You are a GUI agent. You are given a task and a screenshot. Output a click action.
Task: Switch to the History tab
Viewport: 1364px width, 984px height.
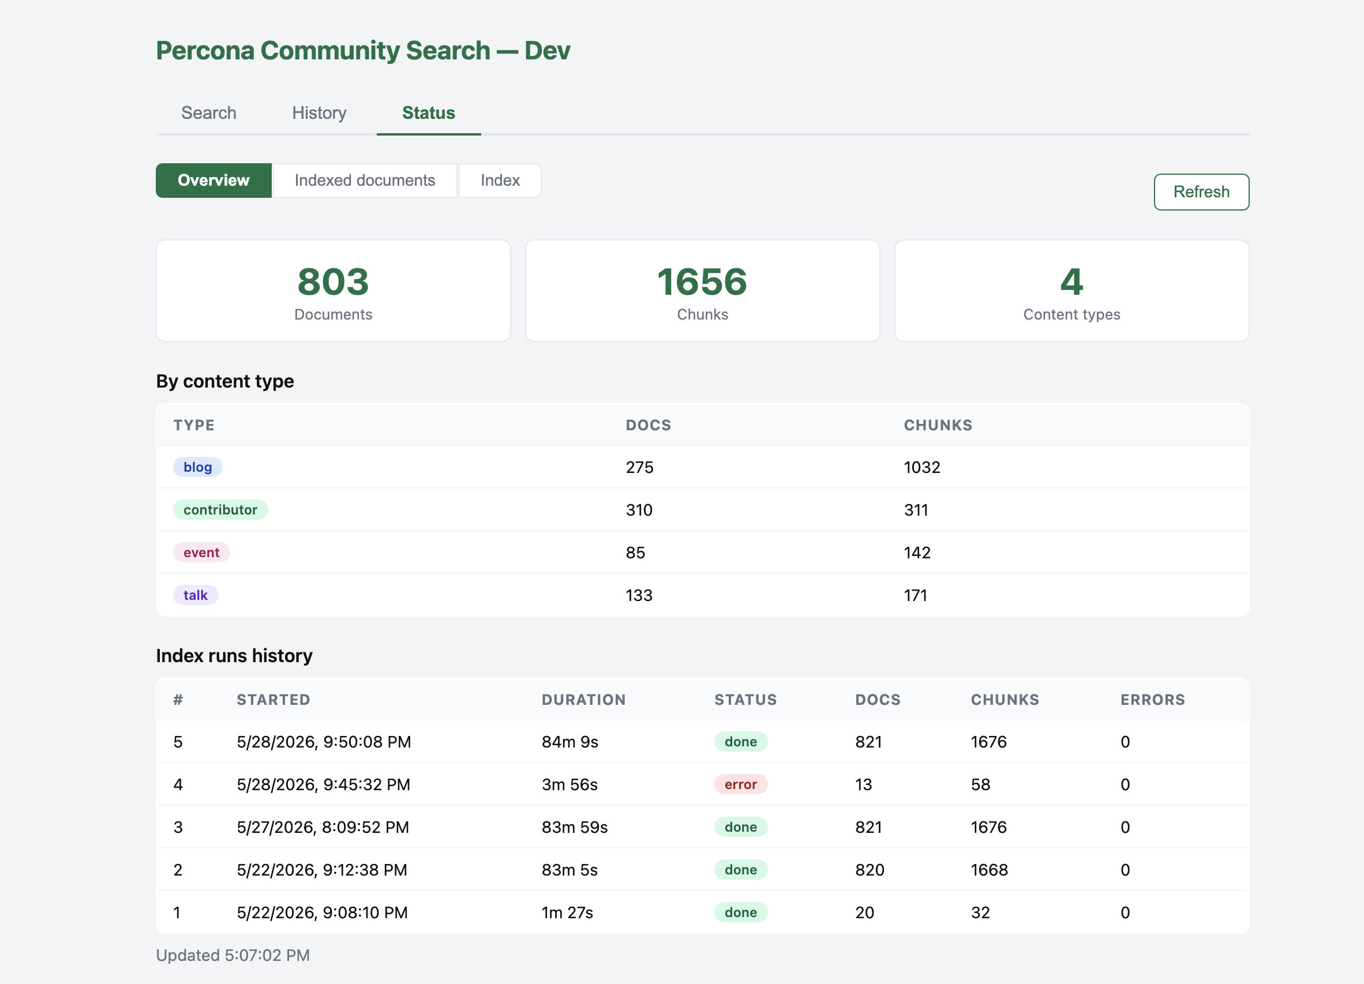click(318, 113)
